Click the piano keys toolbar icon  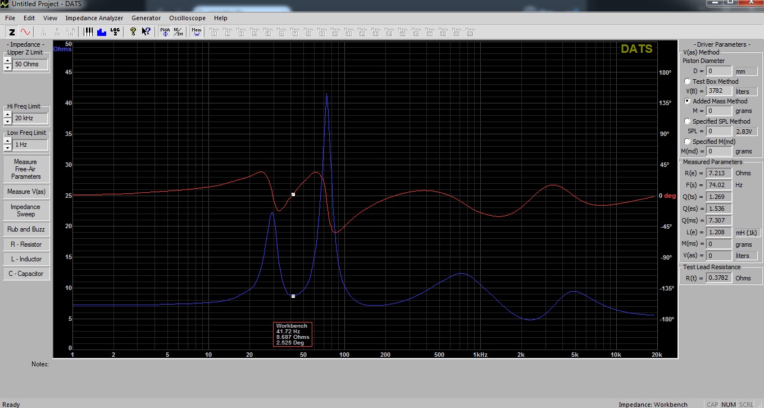point(88,32)
